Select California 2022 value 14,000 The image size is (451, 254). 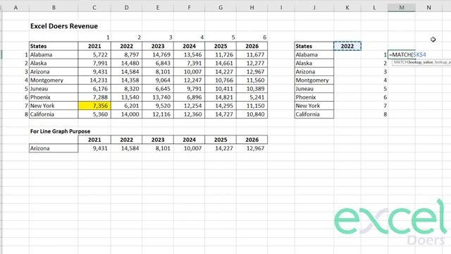tap(127, 114)
